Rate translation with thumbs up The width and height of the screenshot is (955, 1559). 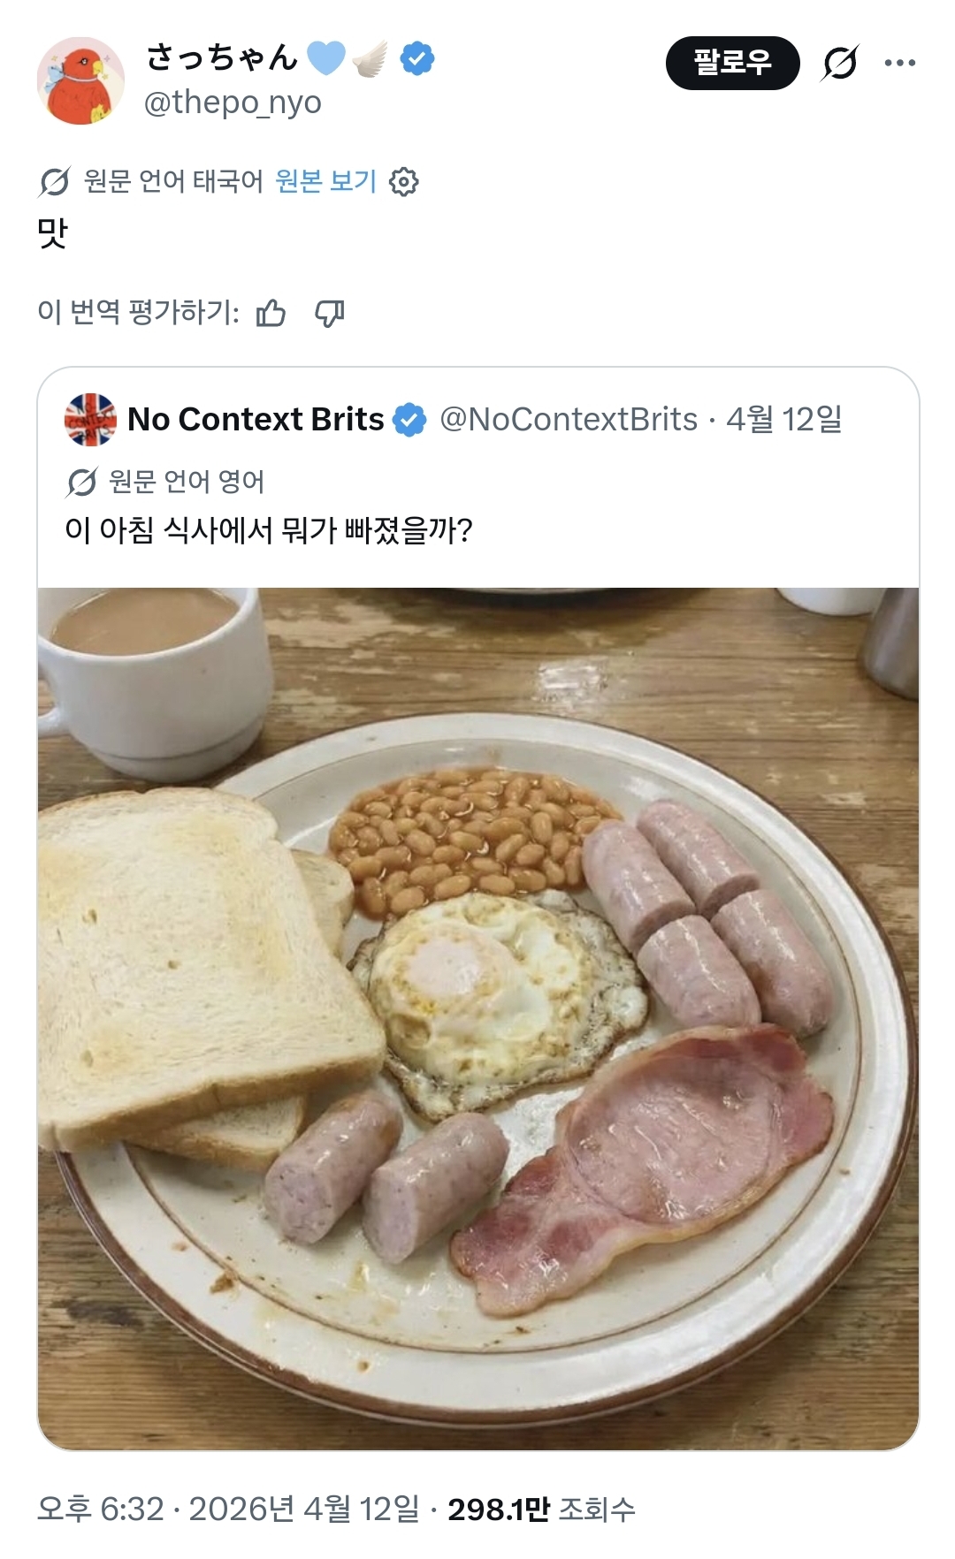click(x=271, y=313)
